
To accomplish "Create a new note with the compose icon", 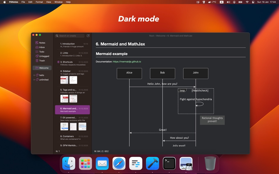I will (x=88, y=35).
